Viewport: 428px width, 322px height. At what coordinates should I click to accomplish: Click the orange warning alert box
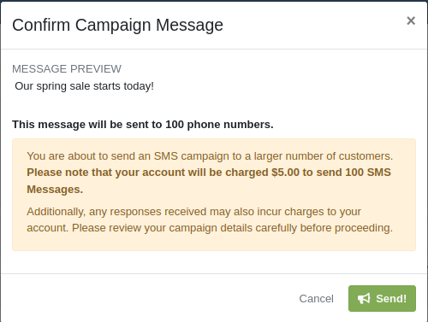(x=214, y=195)
